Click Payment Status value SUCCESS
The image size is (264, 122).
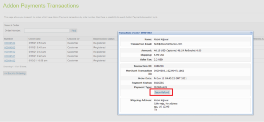click(x=159, y=83)
